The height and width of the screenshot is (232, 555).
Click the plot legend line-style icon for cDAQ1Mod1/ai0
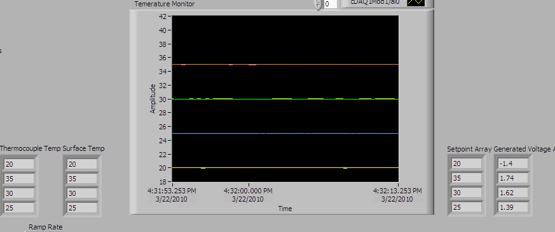[416, 3]
